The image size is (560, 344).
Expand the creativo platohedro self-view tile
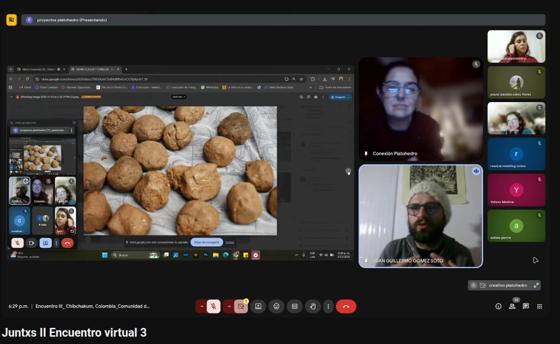pyautogui.click(x=536, y=285)
